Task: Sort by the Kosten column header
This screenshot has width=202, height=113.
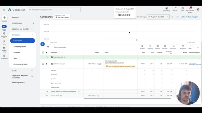Action: coord(185,52)
